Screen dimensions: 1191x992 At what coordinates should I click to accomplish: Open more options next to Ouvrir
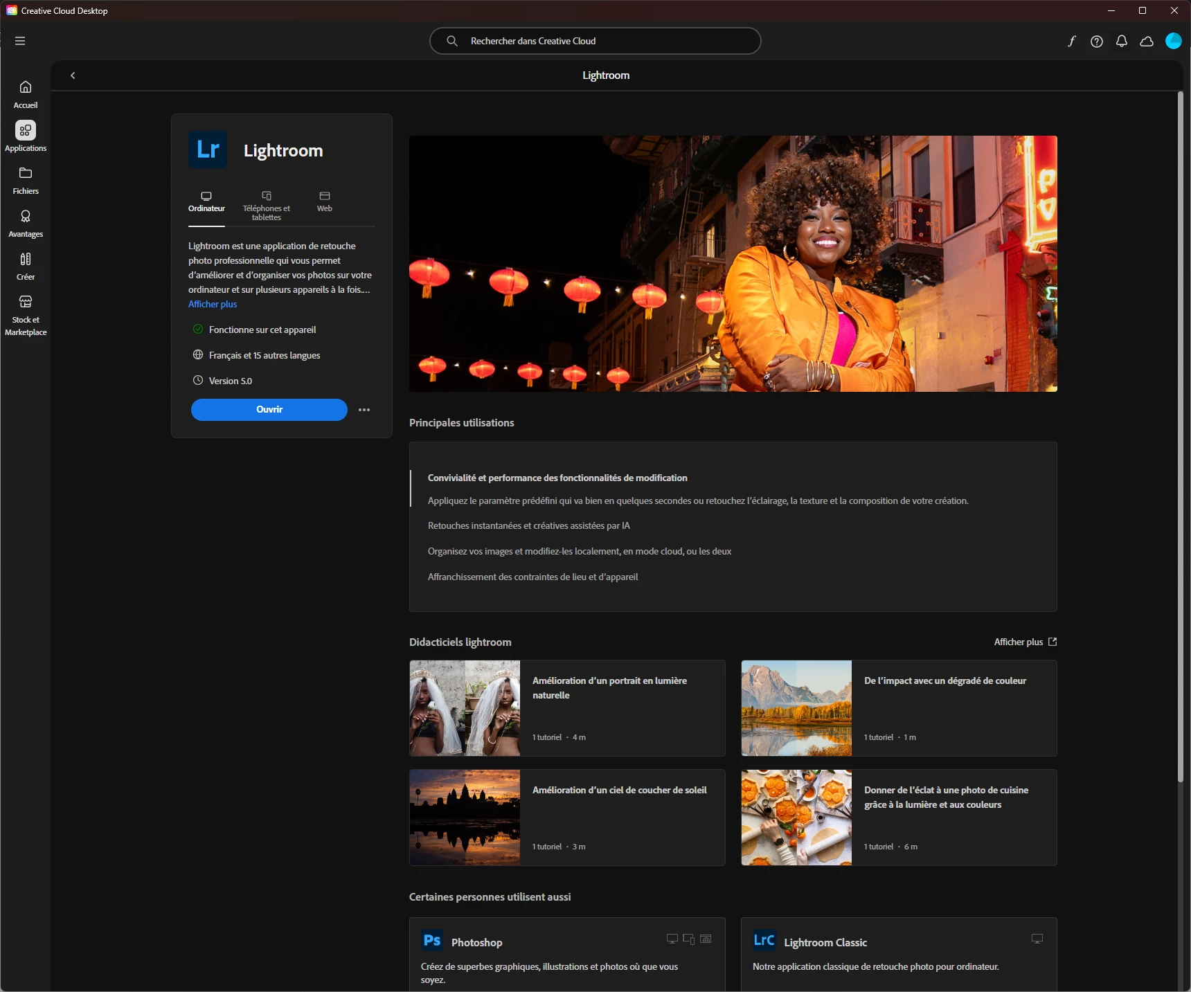(364, 410)
